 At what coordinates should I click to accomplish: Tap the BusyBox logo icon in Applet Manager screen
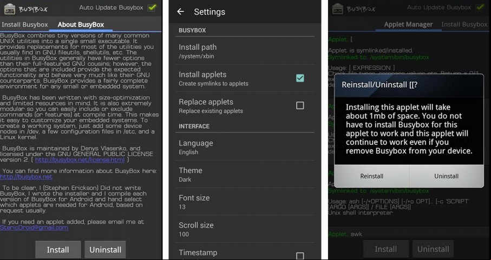click(338, 9)
